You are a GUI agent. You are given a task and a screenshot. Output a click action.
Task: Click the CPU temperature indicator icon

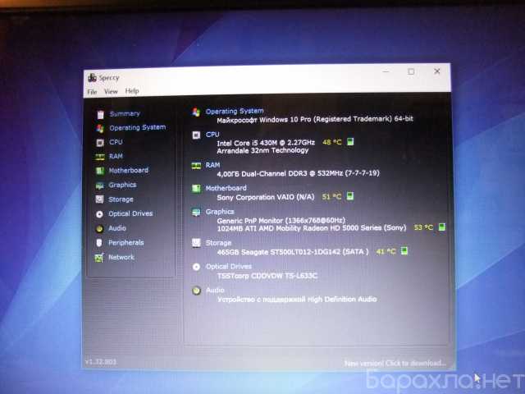click(350, 141)
